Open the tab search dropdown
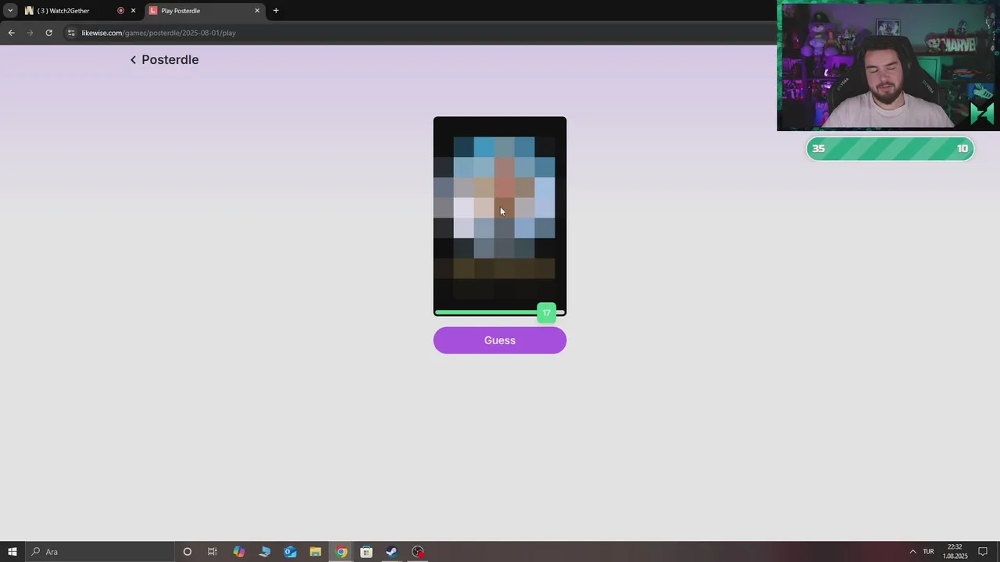1000x562 pixels. click(x=10, y=11)
